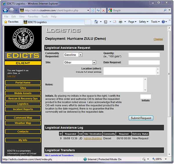Open Incident Reports

click(x=23, y=109)
